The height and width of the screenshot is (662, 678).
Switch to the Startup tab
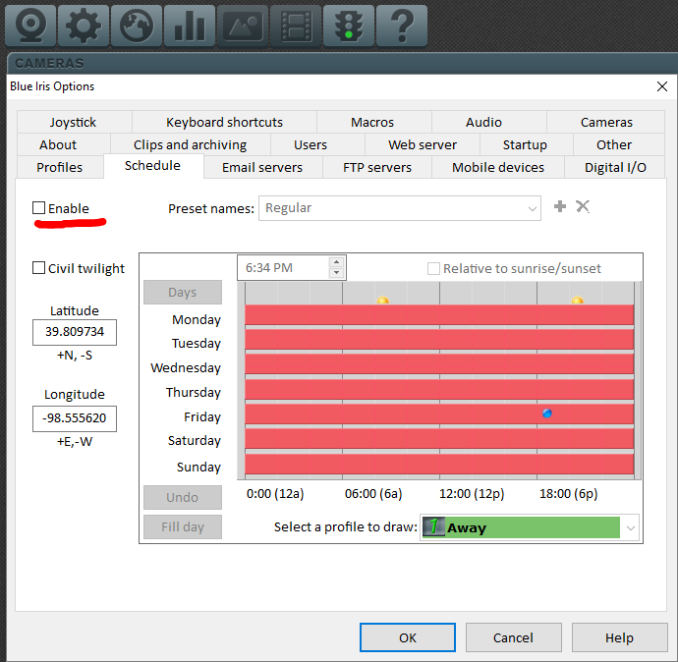525,144
